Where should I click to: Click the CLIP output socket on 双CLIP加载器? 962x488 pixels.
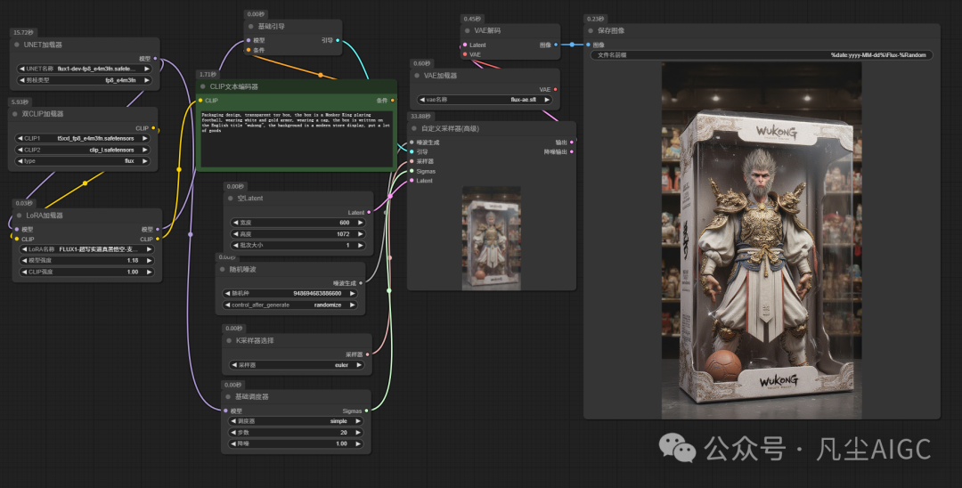153,128
